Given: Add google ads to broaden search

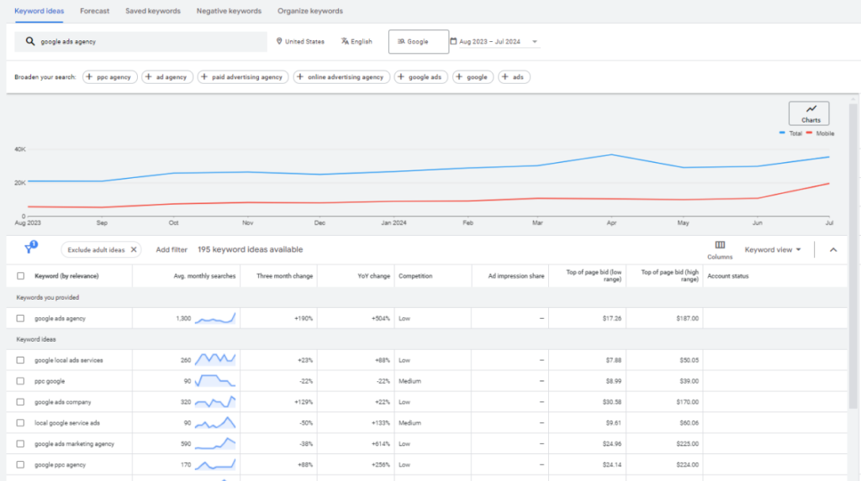Looking at the screenshot, I should [x=421, y=76].
